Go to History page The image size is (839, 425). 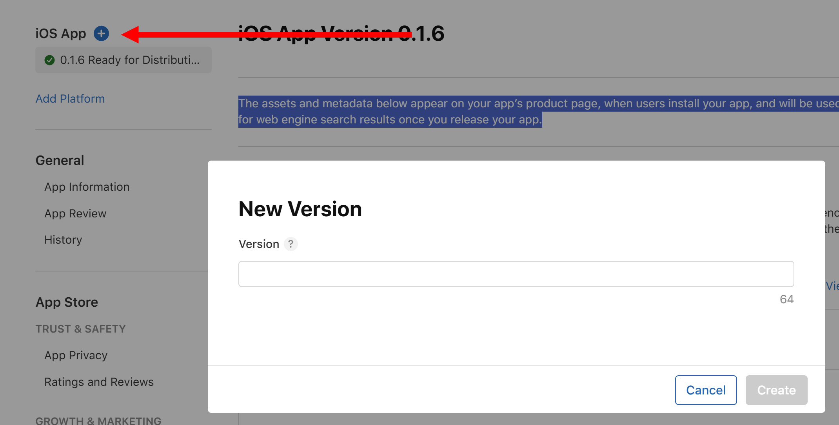pyautogui.click(x=63, y=240)
